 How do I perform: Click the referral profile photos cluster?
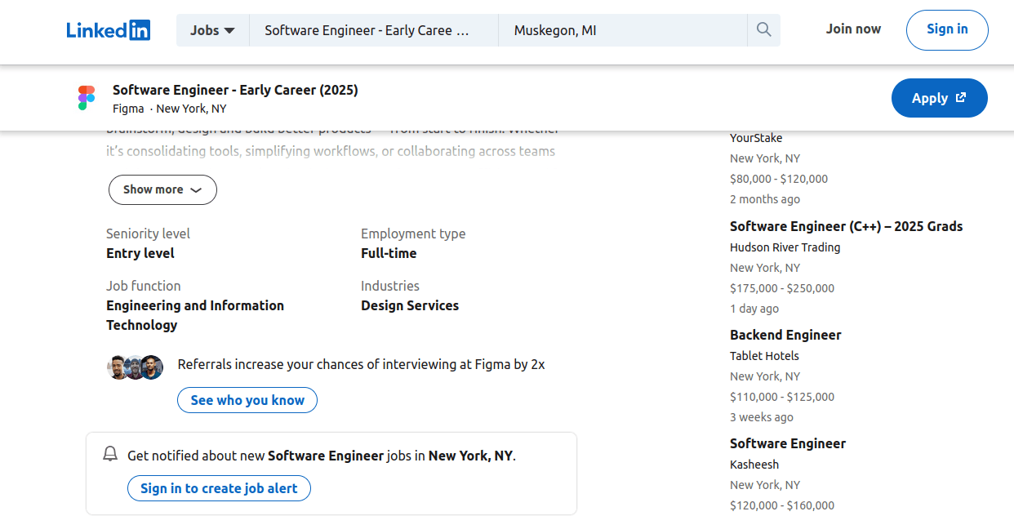[136, 367]
